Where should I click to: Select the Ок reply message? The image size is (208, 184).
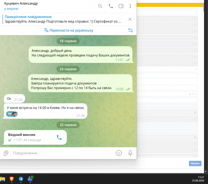(x=14, y=98)
